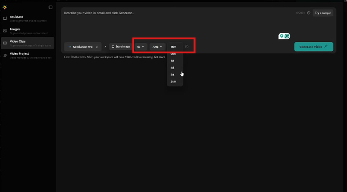347x192 pixels.
Task: Click the lightbulb app logo
Action: (5, 7)
